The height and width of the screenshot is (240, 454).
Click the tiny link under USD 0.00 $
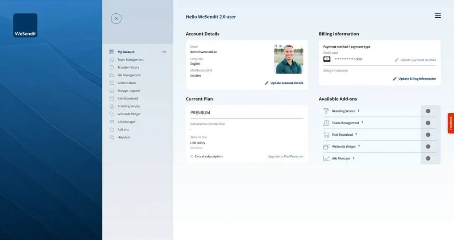coord(196,148)
